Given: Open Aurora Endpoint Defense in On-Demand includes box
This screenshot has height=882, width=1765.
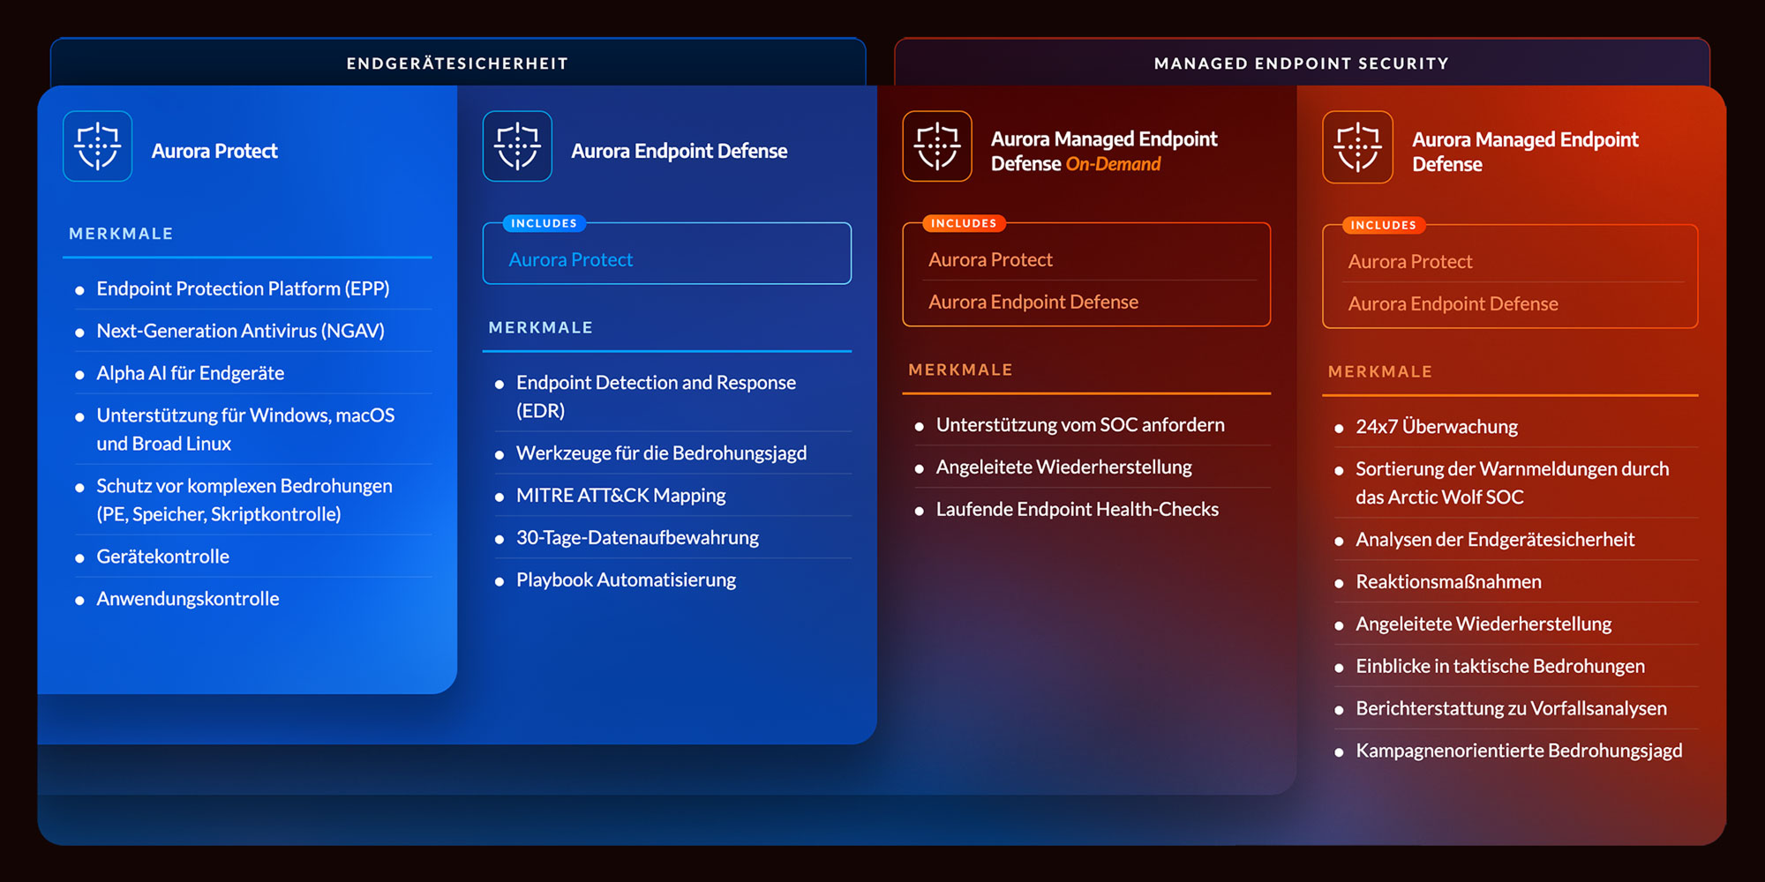Looking at the screenshot, I should coord(1033,302).
